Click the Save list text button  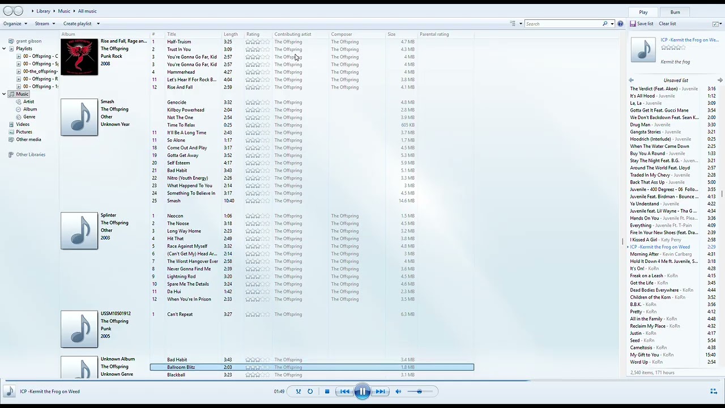[x=645, y=24]
